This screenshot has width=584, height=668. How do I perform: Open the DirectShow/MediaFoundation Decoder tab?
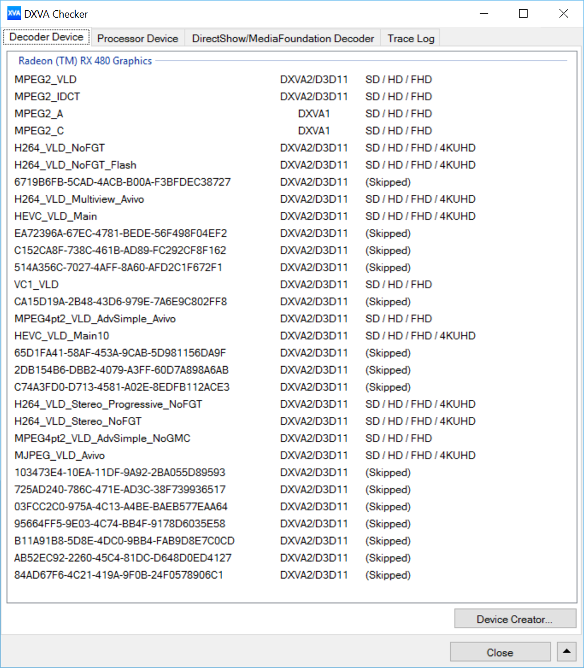point(283,39)
